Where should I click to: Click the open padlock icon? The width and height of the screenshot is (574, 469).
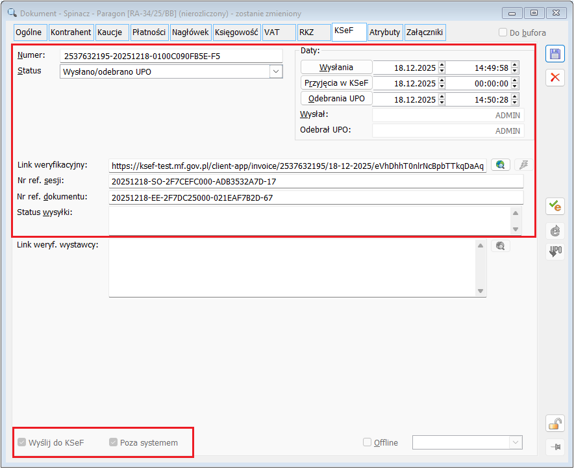(x=555, y=424)
